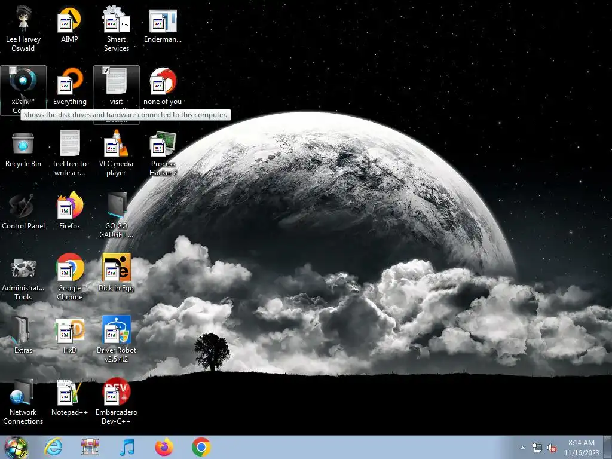
Task: Open the music note taskbar icon
Action: [x=127, y=447]
